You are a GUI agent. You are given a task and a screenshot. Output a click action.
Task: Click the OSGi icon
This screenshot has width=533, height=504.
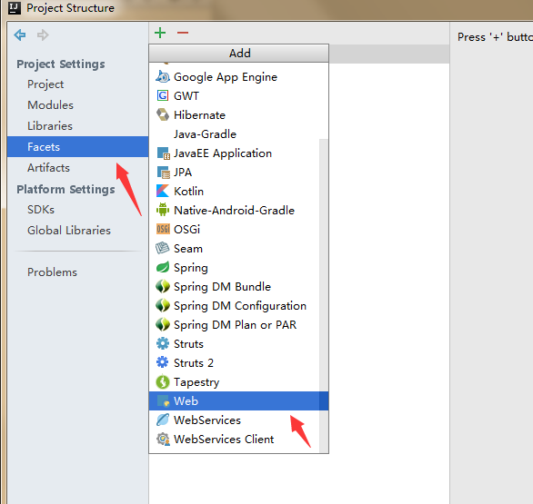[163, 229]
